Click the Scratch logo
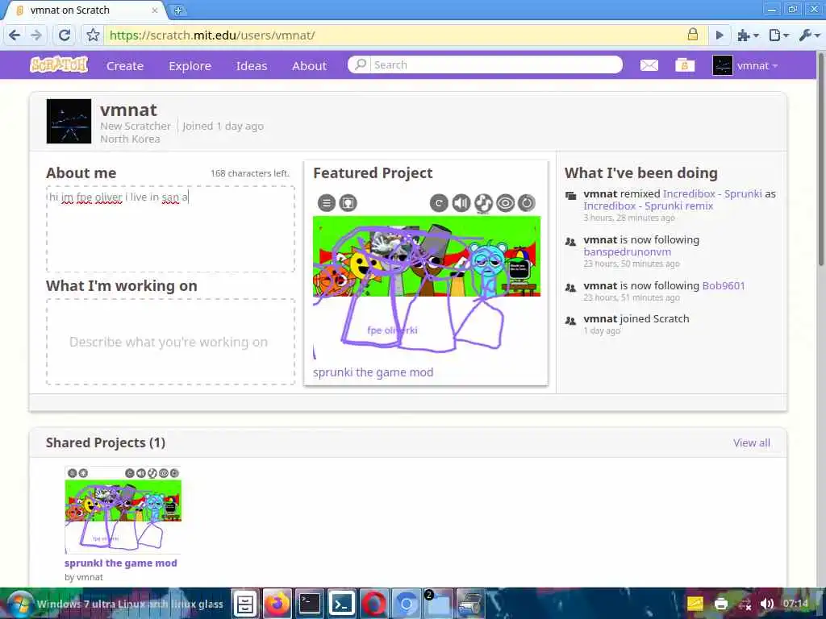826x619 pixels. [x=59, y=64]
